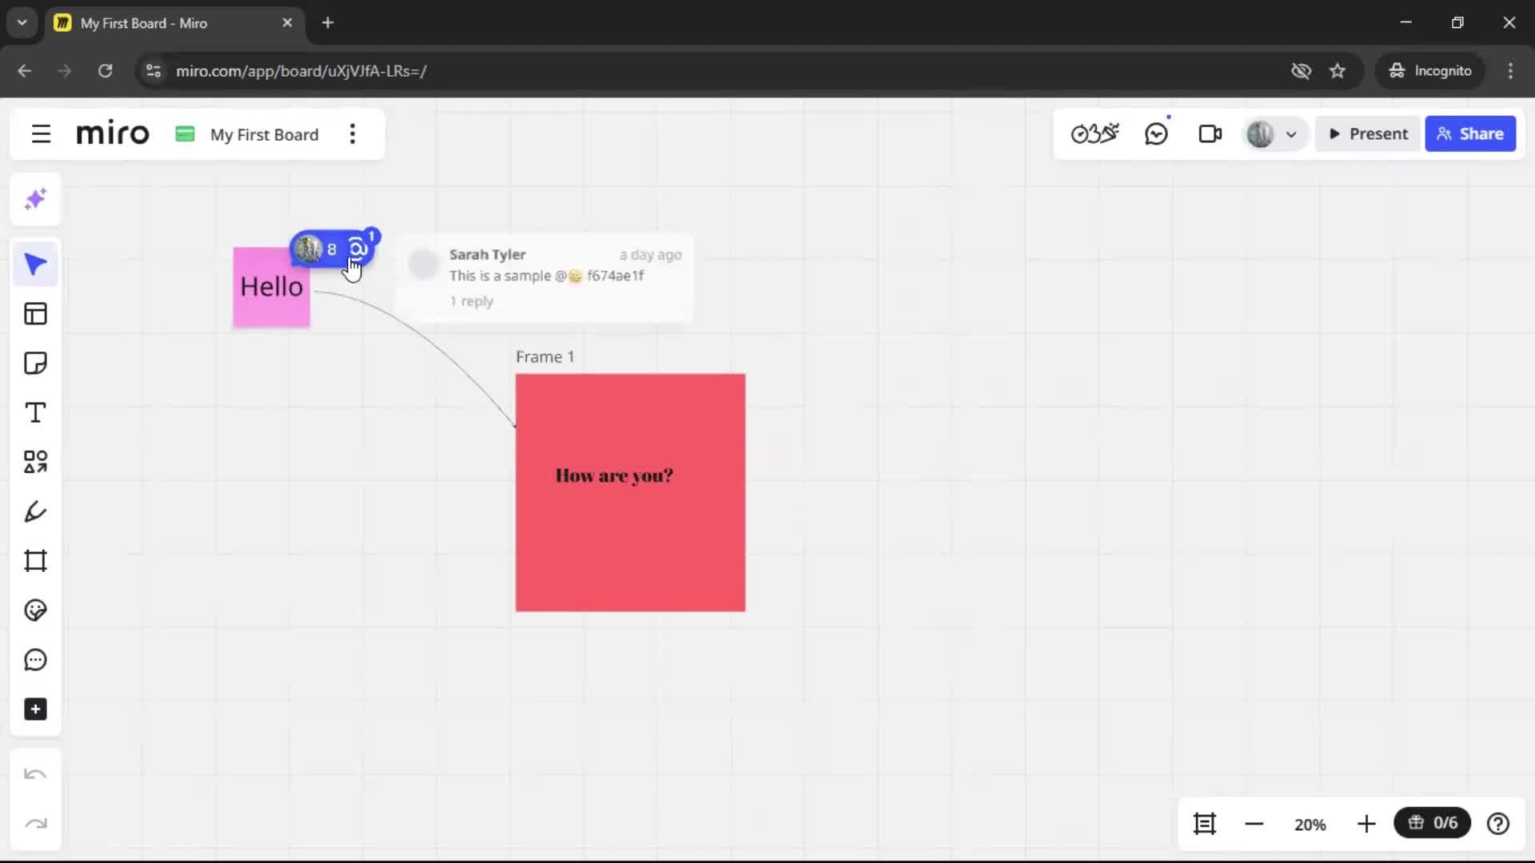Screen dimensions: 1535x863
Task: Open the tab search dropdown
Action: point(22,23)
